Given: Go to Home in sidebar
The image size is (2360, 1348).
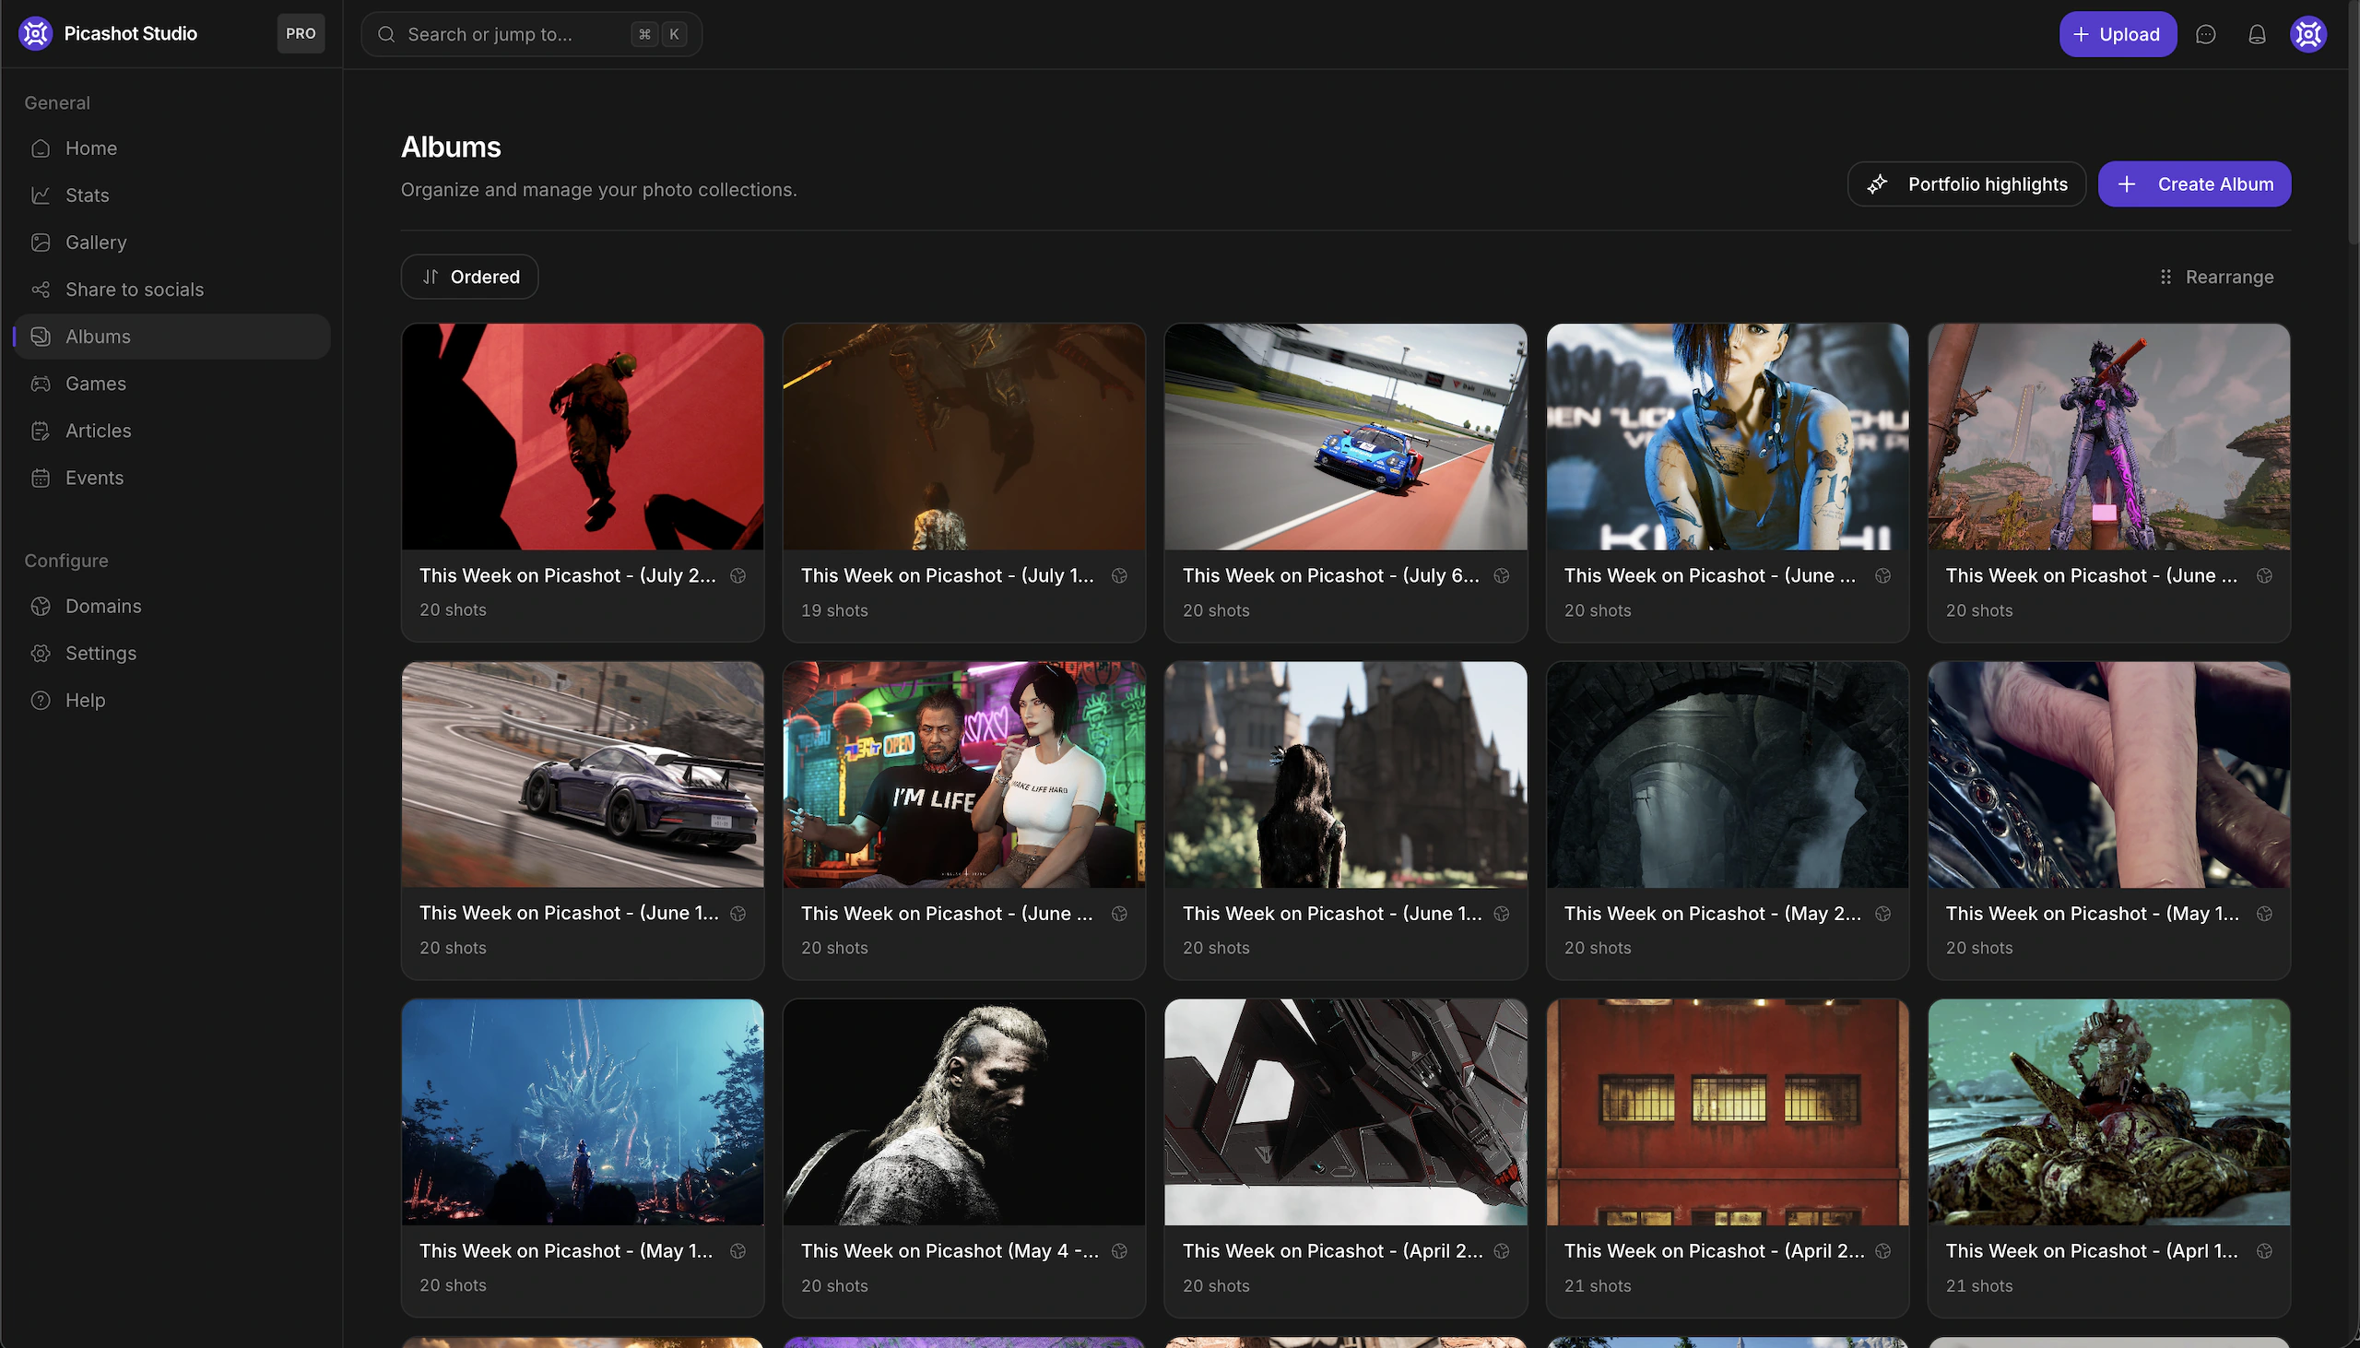Looking at the screenshot, I should [x=172, y=148].
